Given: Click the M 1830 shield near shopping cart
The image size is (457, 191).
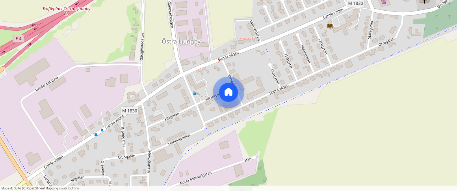Looking at the screenshot, I should pos(356,3).
